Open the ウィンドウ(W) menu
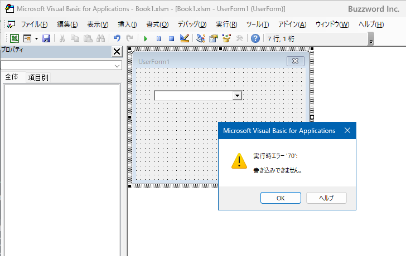 pos(332,24)
